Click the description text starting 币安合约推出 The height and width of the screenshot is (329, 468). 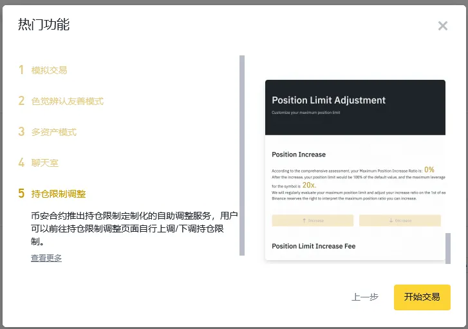[x=135, y=229]
